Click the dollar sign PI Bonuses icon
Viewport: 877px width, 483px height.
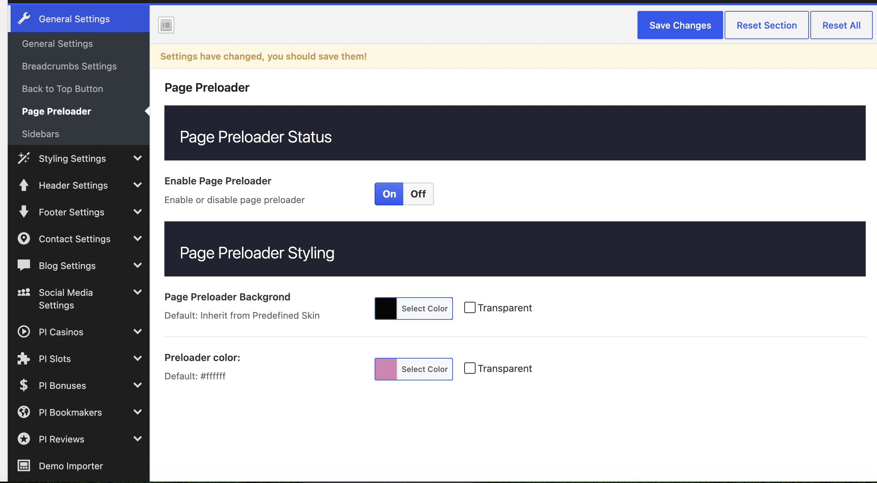point(24,385)
